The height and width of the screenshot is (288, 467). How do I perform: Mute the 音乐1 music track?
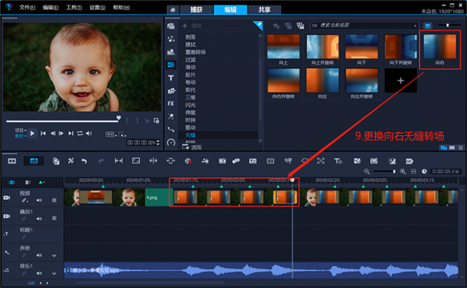[x=39, y=273]
